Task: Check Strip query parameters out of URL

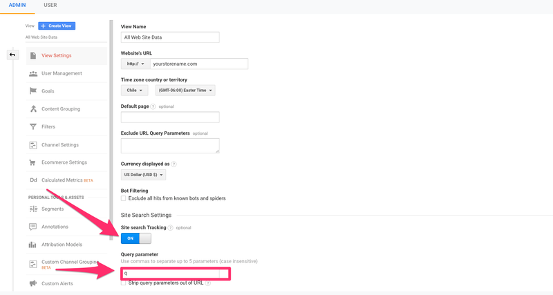Action: 124,283
